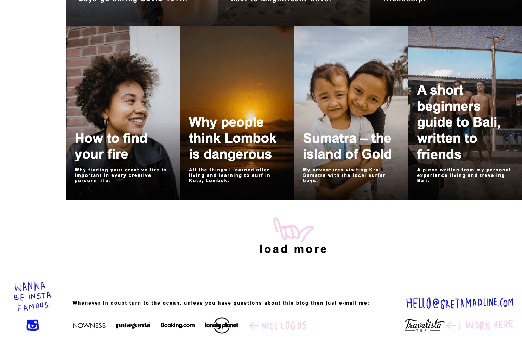The image size is (522, 351).
Task: Open 'How to find your fire' article
Action: point(123,113)
